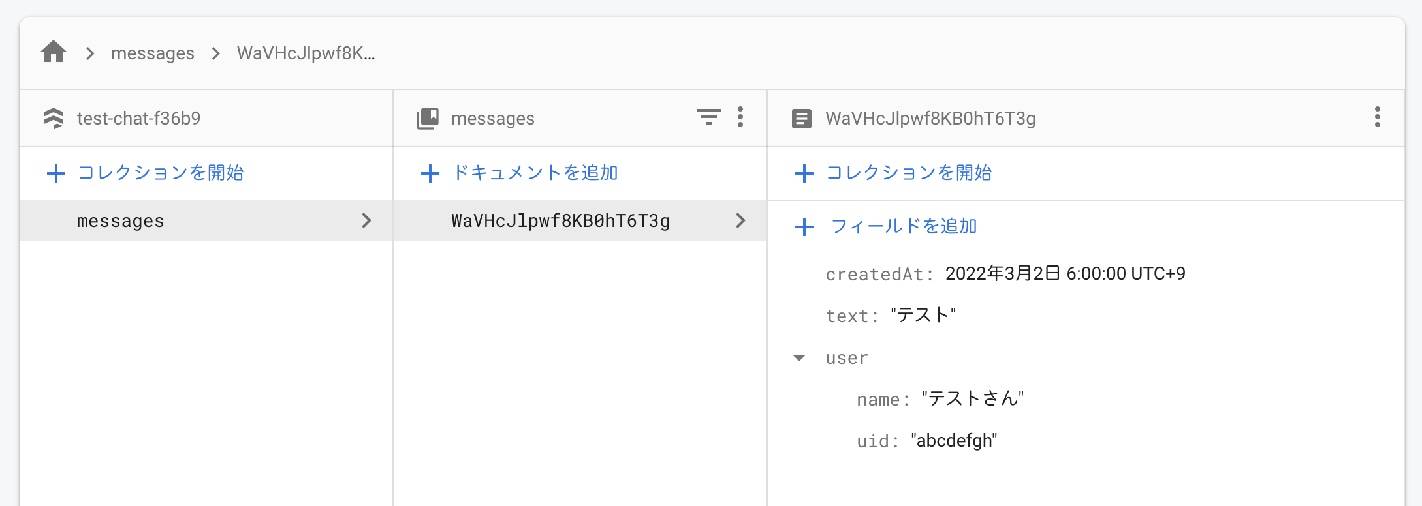The image size is (1422, 506).
Task: Click the document header title WaVHcJlpwf8KB0hT6T3g
Action: [930, 119]
